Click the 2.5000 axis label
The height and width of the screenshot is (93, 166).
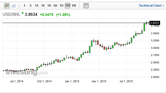(155, 63)
